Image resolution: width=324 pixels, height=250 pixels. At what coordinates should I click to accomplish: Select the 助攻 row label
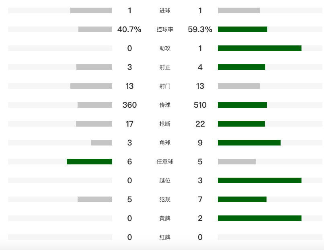point(165,48)
